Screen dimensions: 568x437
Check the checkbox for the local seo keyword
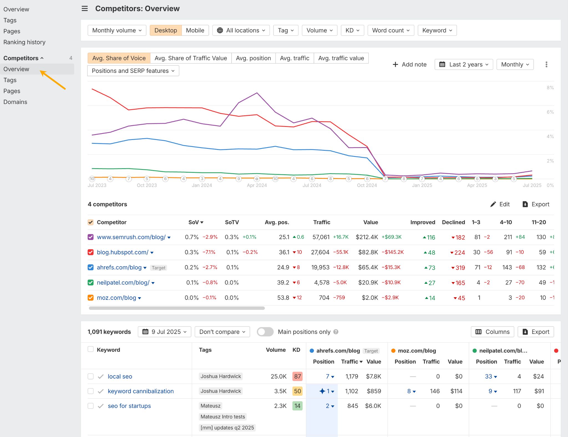(x=90, y=376)
